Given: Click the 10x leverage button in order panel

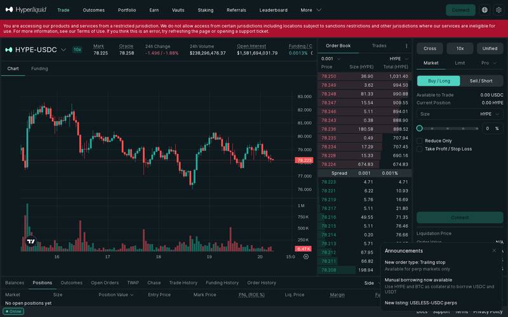Looking at the screenshot, I should tap(460, 49).
